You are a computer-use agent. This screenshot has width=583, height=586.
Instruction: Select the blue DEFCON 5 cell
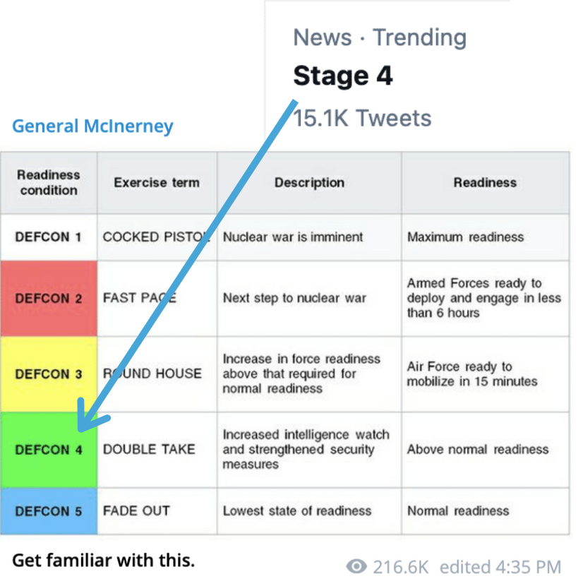point(49,511)
